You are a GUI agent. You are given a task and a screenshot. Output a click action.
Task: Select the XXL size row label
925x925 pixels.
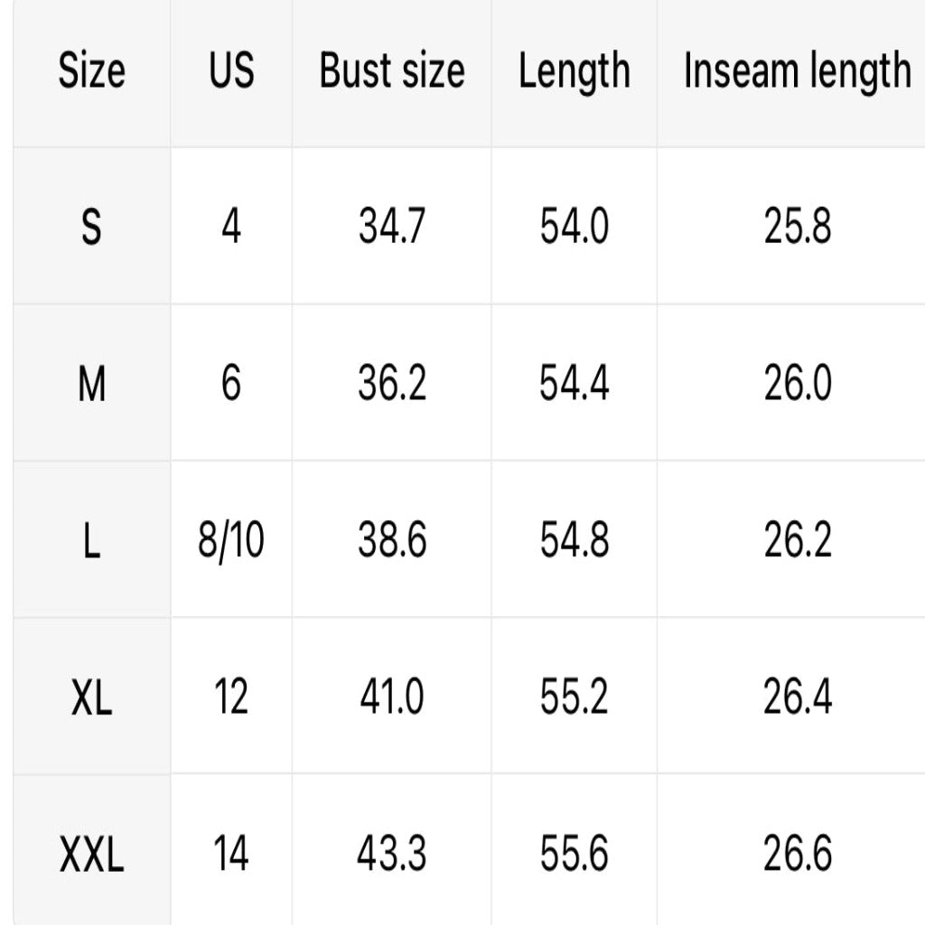click(91, 854)
